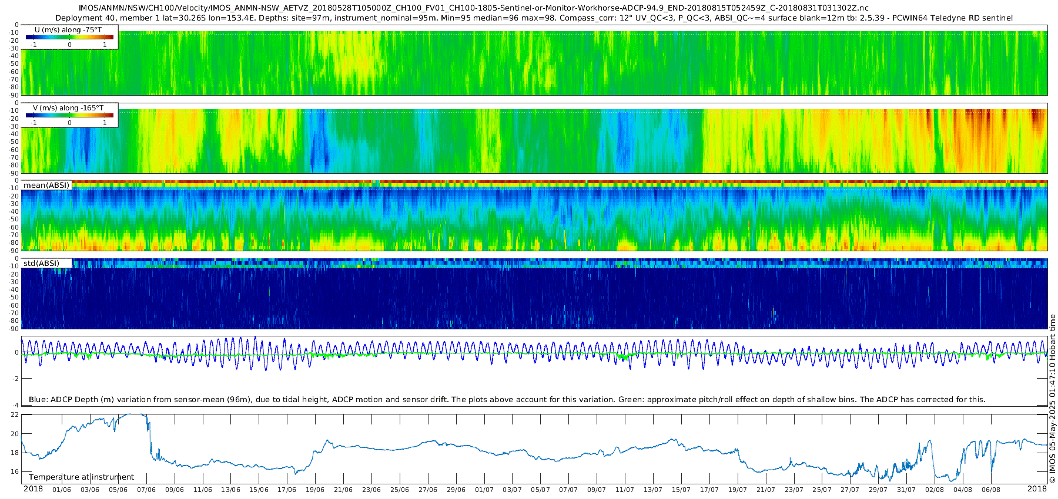Click the 15/07 date tick
The height and width of the screenshot is (499, 1058).
click(681, 490)
